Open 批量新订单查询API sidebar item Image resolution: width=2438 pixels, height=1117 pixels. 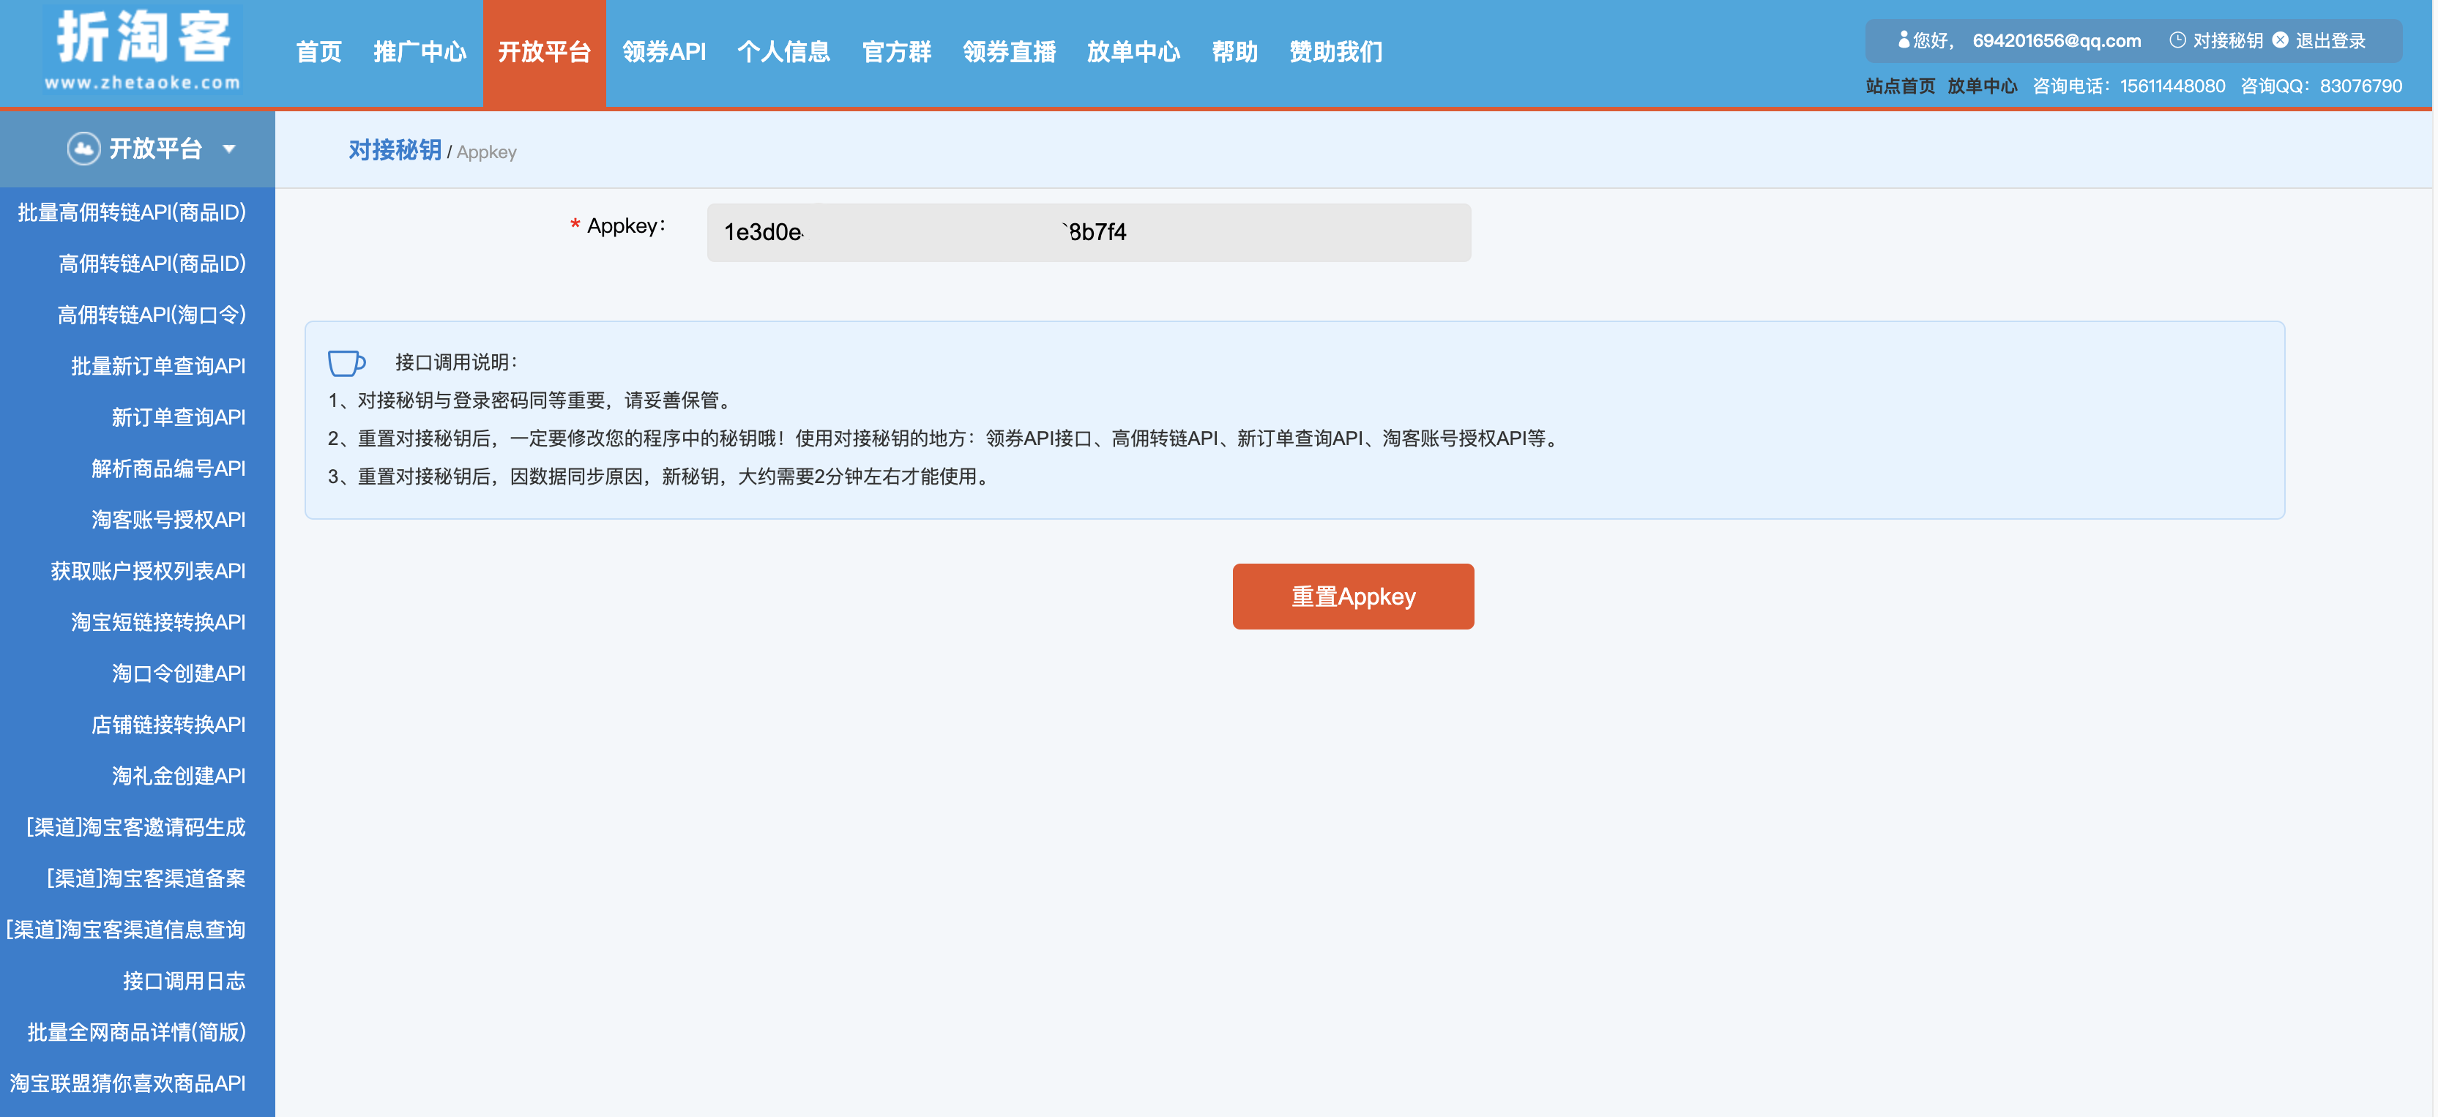(158, 365)
